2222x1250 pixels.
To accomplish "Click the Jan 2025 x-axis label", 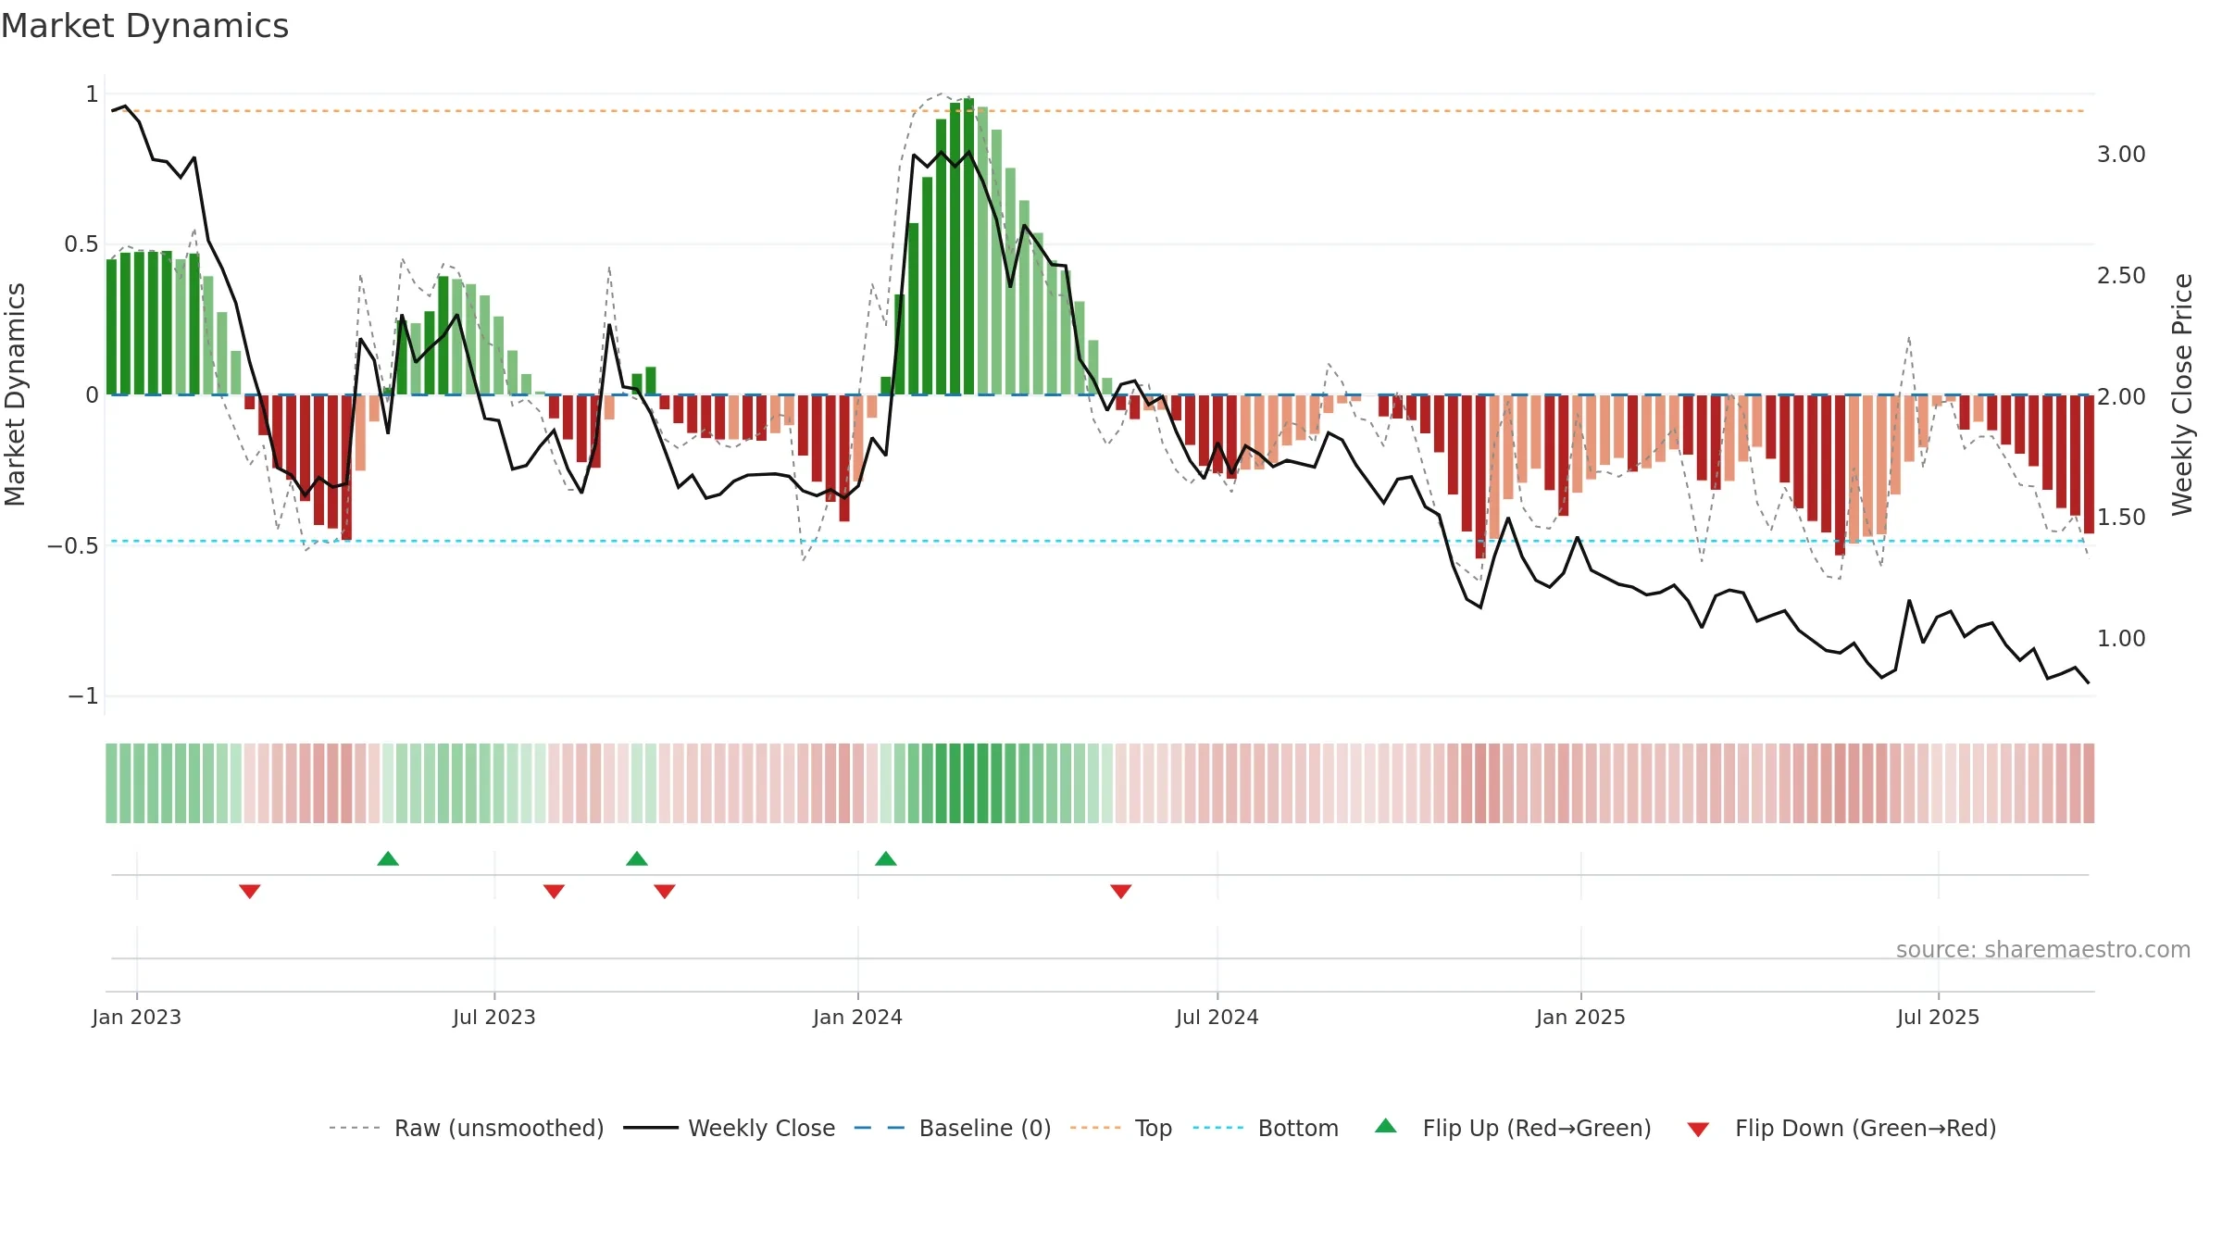I will [1581, 1017].
